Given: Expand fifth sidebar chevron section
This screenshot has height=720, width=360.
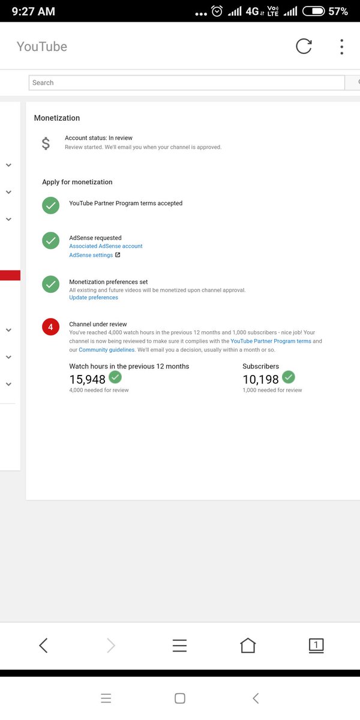Looking at the screenshot, I should point(8,357).
